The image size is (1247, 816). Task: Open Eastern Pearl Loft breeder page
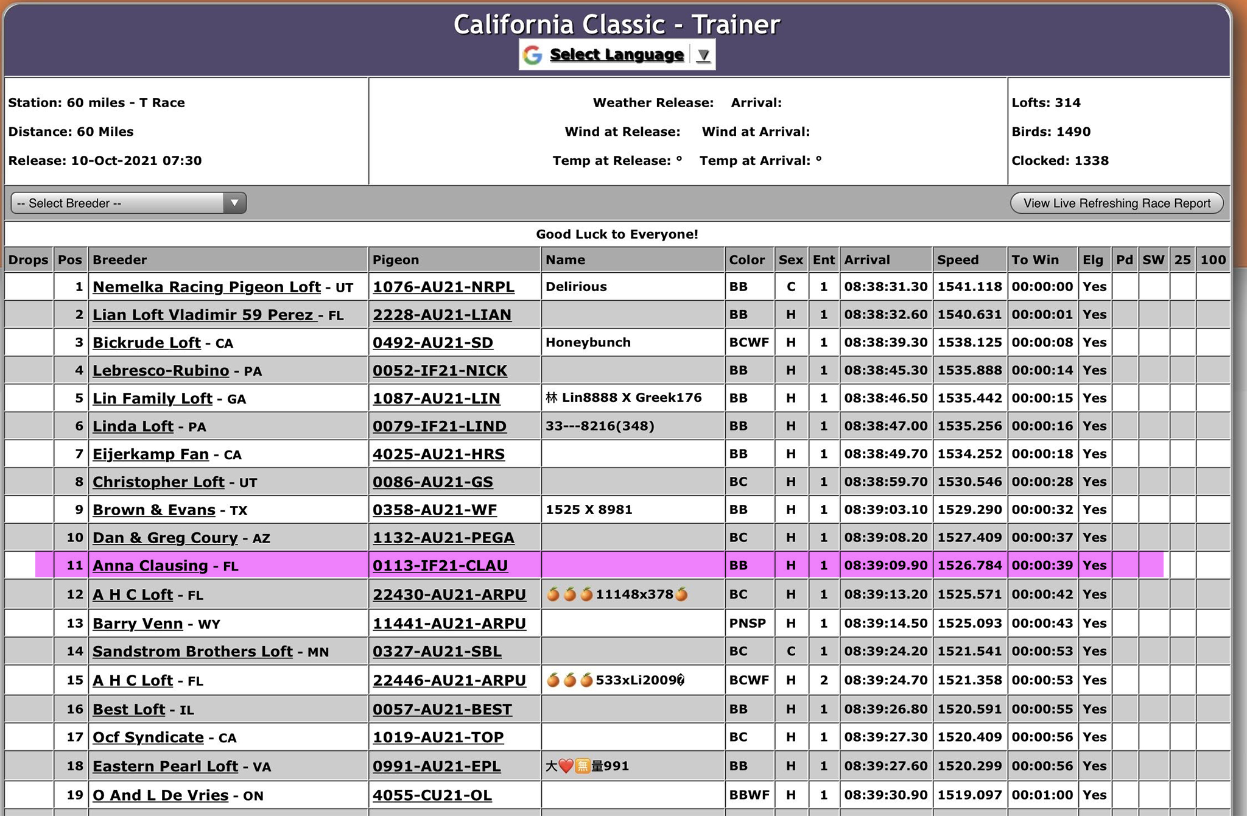165,767
